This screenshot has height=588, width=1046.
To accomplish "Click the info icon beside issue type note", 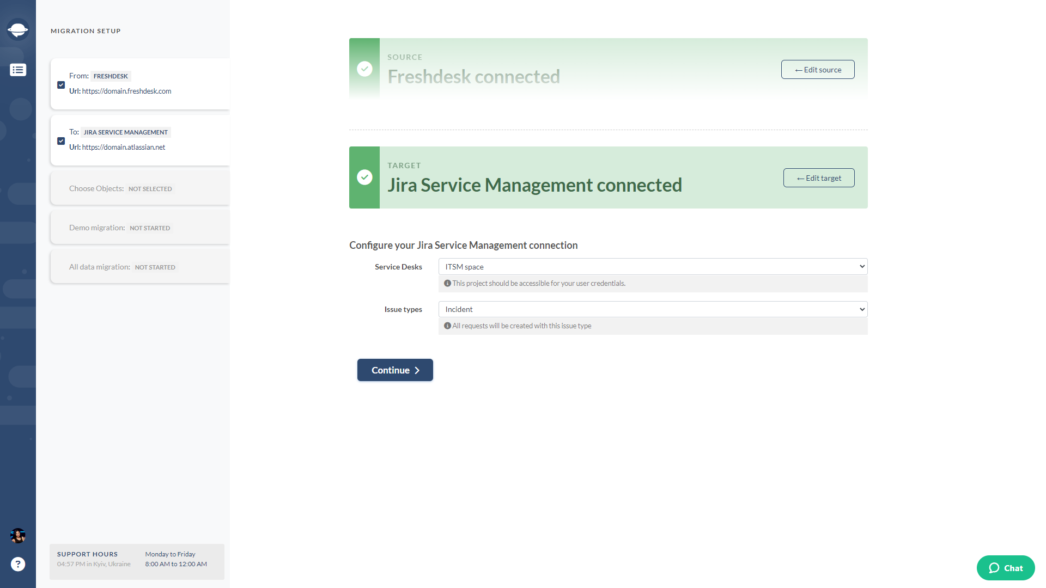I will [447, 326].
